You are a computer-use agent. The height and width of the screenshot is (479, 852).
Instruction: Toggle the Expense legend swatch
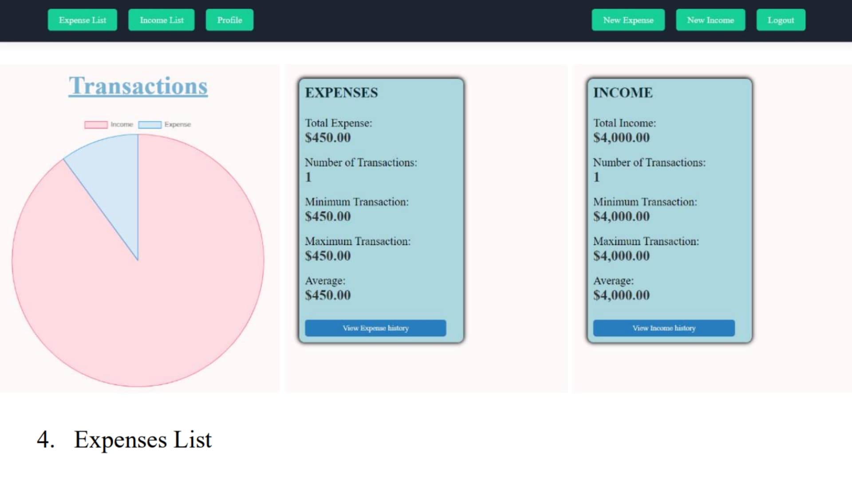click(150, 125)
